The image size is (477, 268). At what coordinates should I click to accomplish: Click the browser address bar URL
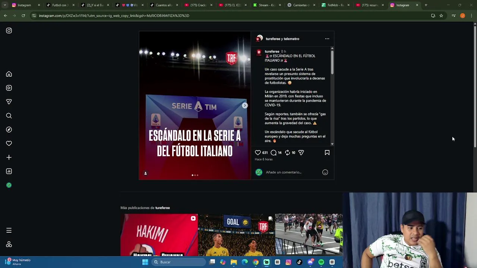114,16
